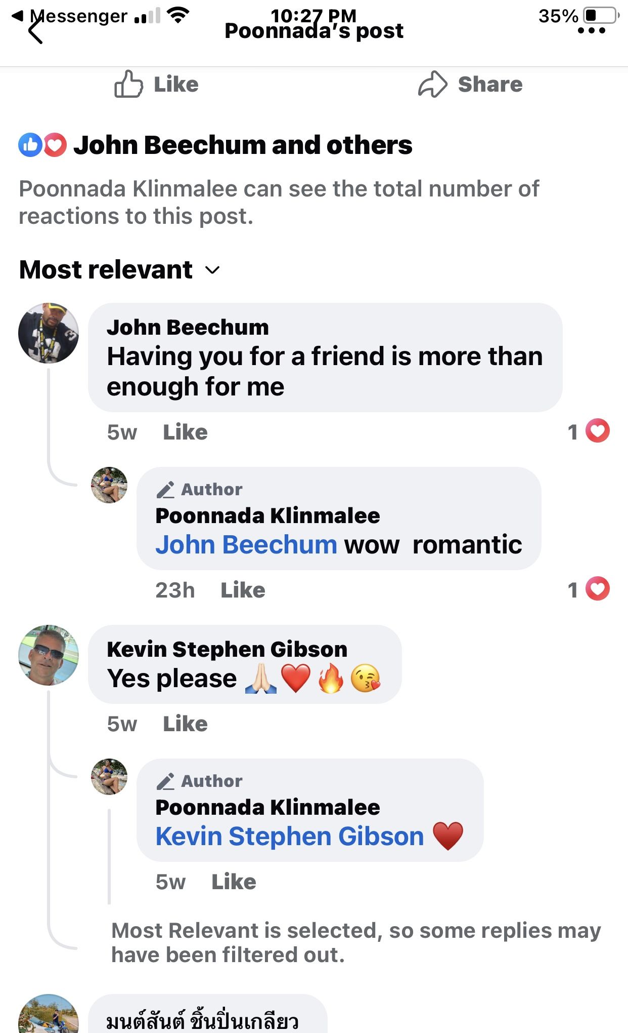Open reactions list via like and heart icons
This screenshot has width=628, height=1033.
click(x=42, y=145)
